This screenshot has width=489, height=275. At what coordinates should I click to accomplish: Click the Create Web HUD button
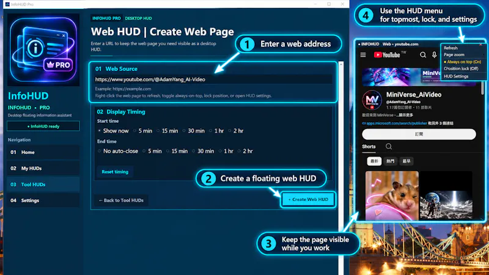tap(308, 199)
